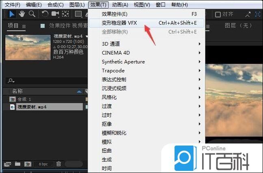Toggle sort direction arrow in 名称 column
This screenshot has width=263, height=173.
point(79,91)
